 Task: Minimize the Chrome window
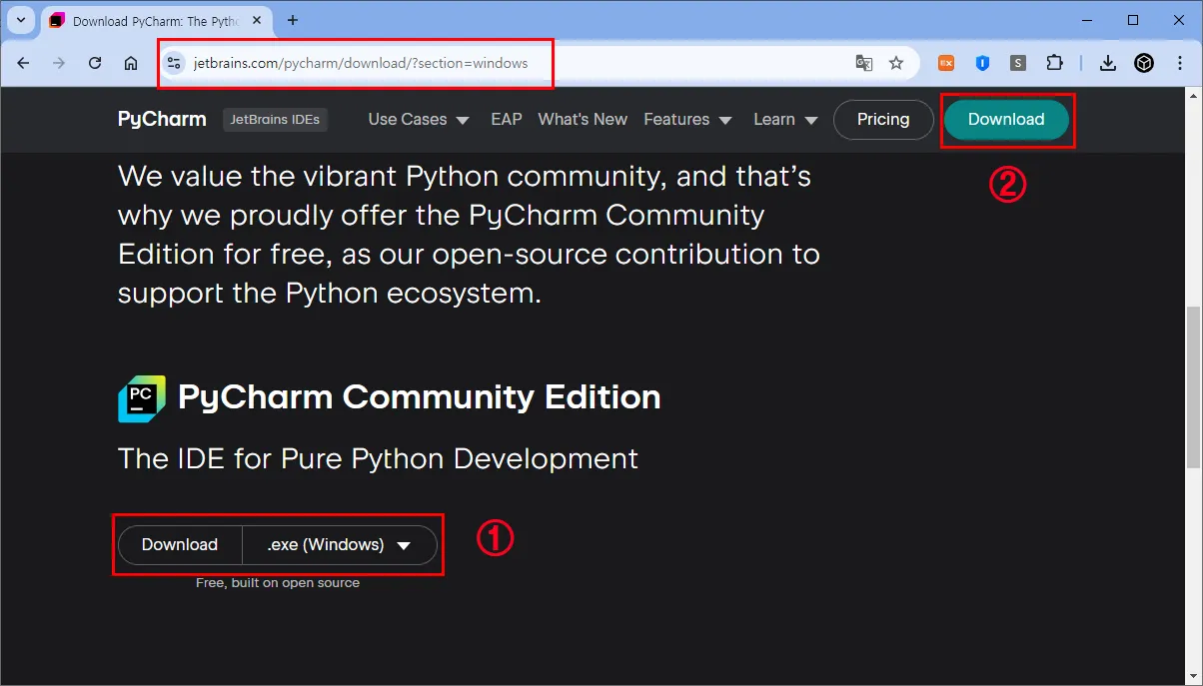coord(1087,20)
